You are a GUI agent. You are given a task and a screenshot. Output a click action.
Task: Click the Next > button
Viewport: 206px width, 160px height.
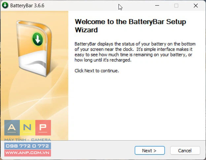click(150, 150)
